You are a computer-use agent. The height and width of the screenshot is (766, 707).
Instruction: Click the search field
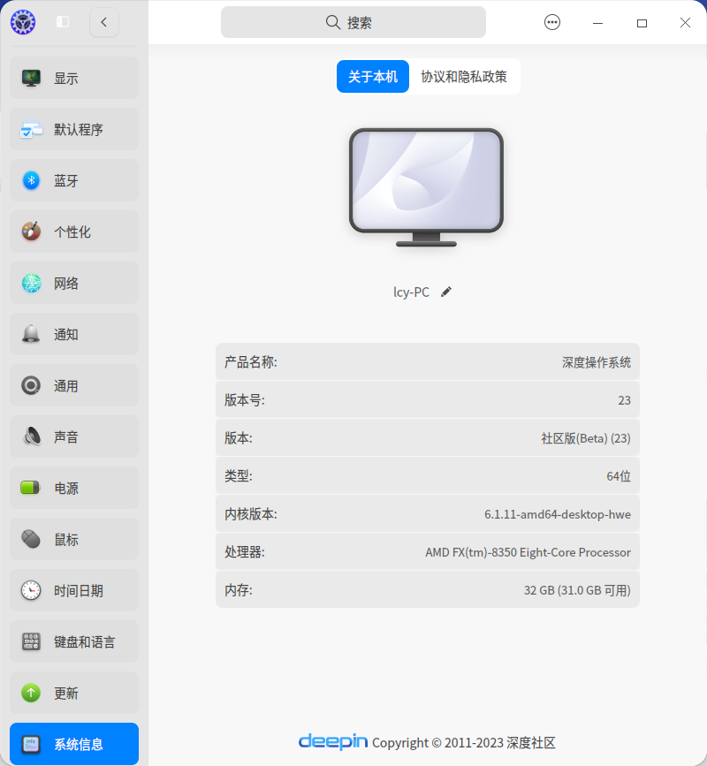click(x=353, y=22)
